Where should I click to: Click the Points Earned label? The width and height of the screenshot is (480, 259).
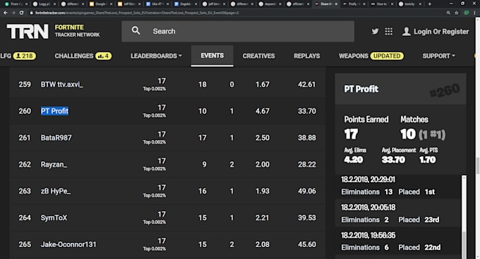click(x=366, y=119)
